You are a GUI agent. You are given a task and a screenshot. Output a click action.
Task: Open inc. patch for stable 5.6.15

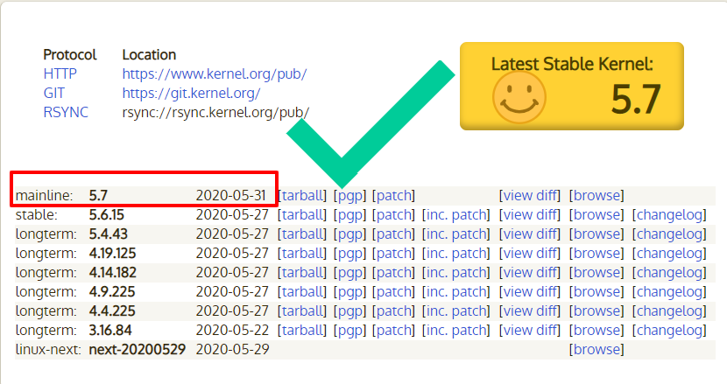455,215
